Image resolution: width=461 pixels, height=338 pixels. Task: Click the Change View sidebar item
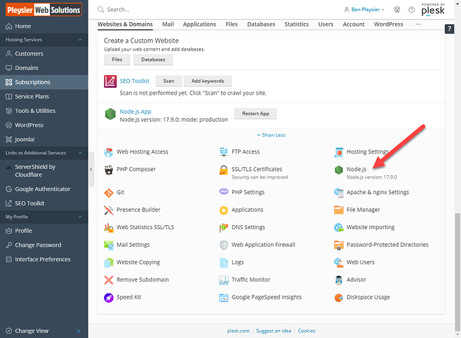(32, 331)
